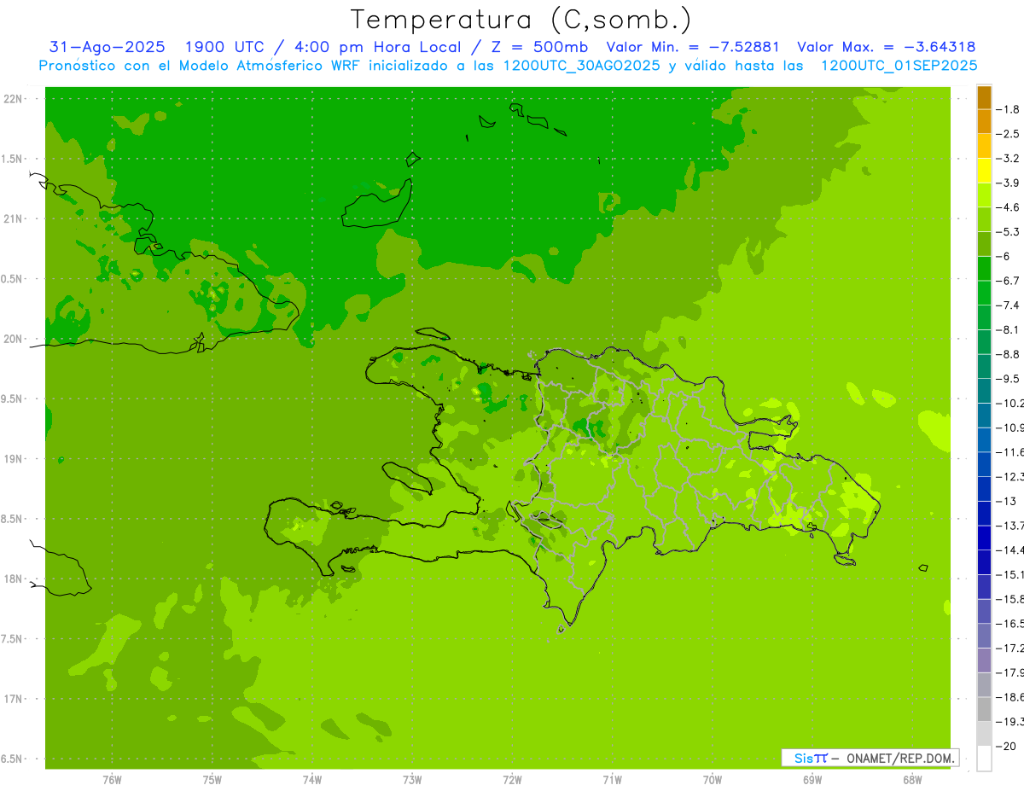Click the orange legend swatch between -1.8 and -2.5

pyautogui.click(x=984, y=121)
